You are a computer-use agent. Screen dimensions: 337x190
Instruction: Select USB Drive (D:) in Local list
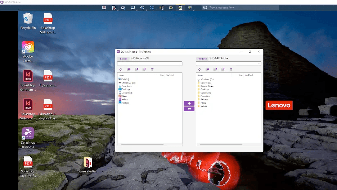coord(128,82)
